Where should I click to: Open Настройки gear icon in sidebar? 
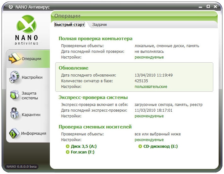[x=14, y=77]
